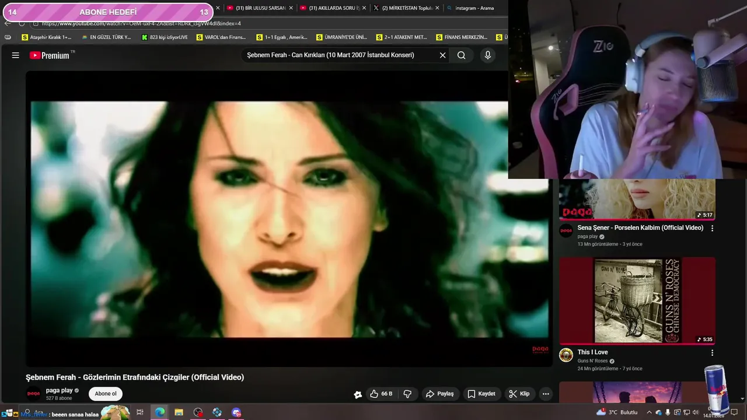Open the paga play channel name link
This screenshot has height=420, width=747.
60,390
